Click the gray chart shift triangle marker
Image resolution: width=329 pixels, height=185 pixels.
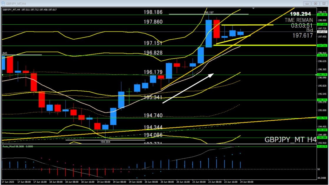click(x=253, y=8)
